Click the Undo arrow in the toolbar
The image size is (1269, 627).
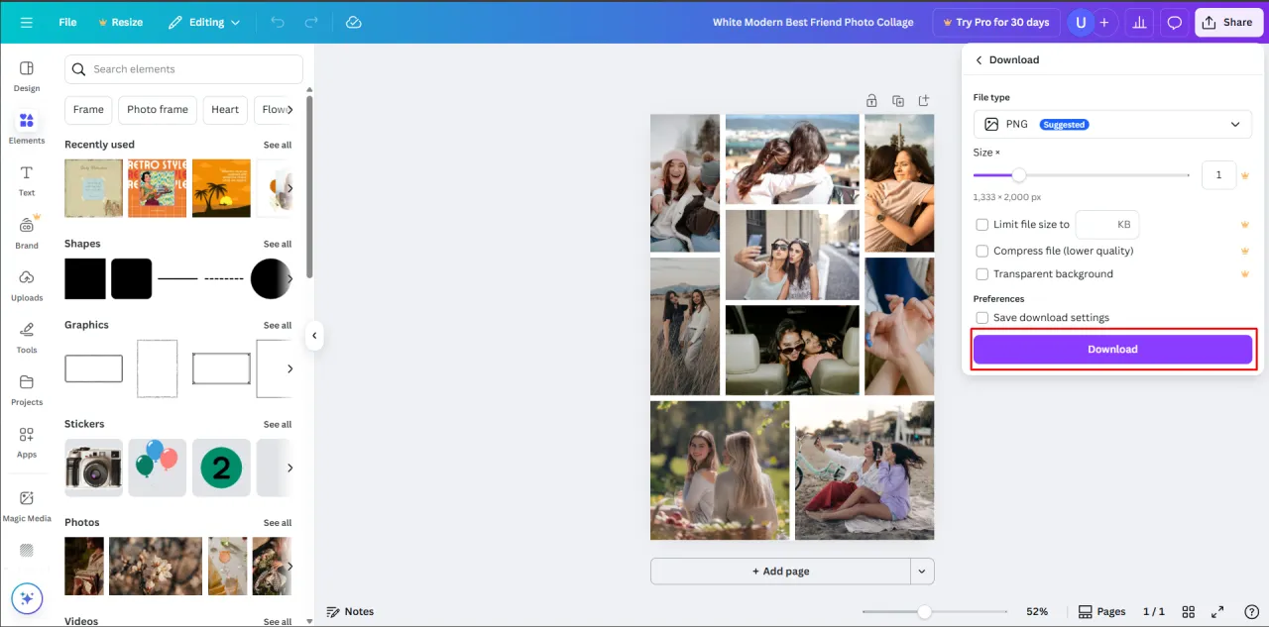tap(278, 22)
